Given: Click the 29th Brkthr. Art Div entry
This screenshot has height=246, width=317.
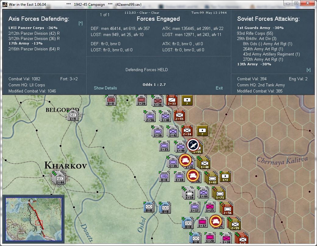Looking at the screenshot, I should pos(257,39).
